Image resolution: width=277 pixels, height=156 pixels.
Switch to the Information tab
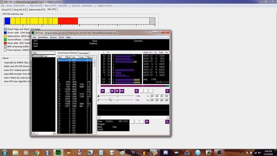84,53
